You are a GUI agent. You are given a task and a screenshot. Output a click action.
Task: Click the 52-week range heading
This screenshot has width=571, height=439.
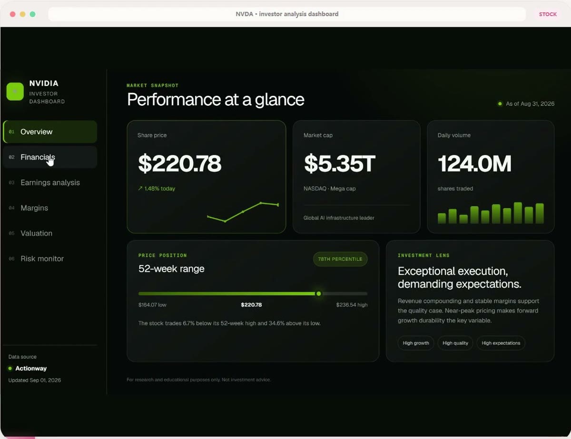171,269
